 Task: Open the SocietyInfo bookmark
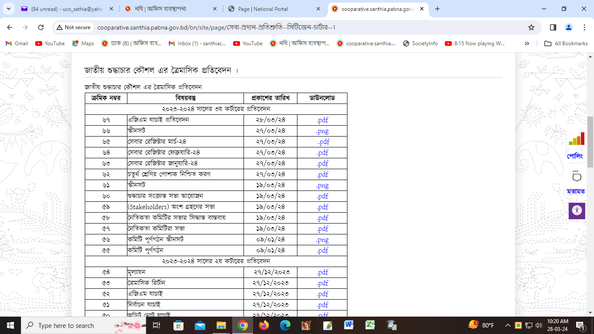420,43
